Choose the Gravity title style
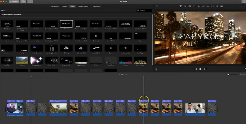 click(x=37, y=36)
